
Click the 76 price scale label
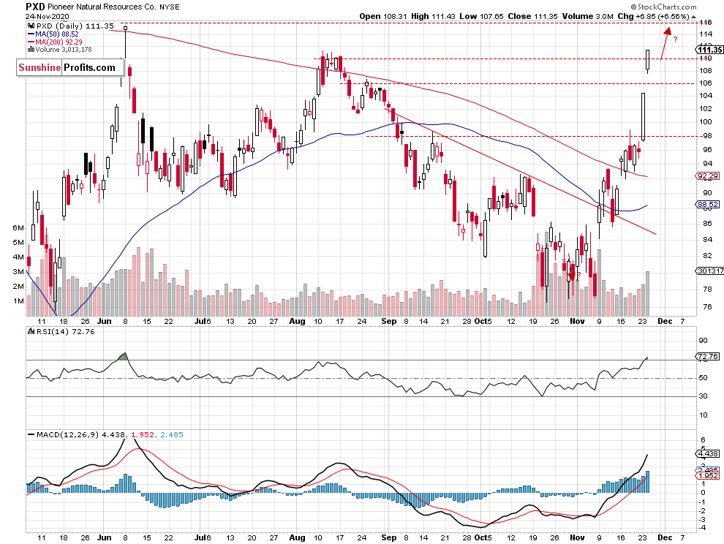pos(707,306)
